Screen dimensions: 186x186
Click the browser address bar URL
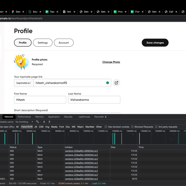coord(21,18)
